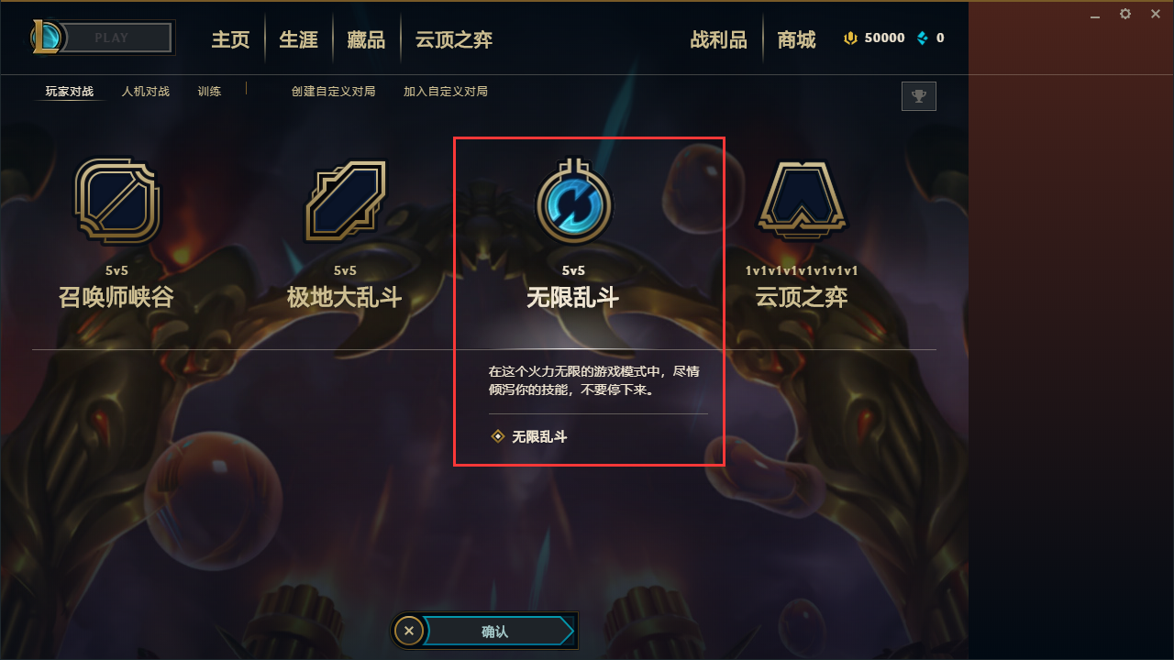The height and width of the screenshot is (660, 1174).
Task: Open client settings gear icon
Action: (1125, 14)
